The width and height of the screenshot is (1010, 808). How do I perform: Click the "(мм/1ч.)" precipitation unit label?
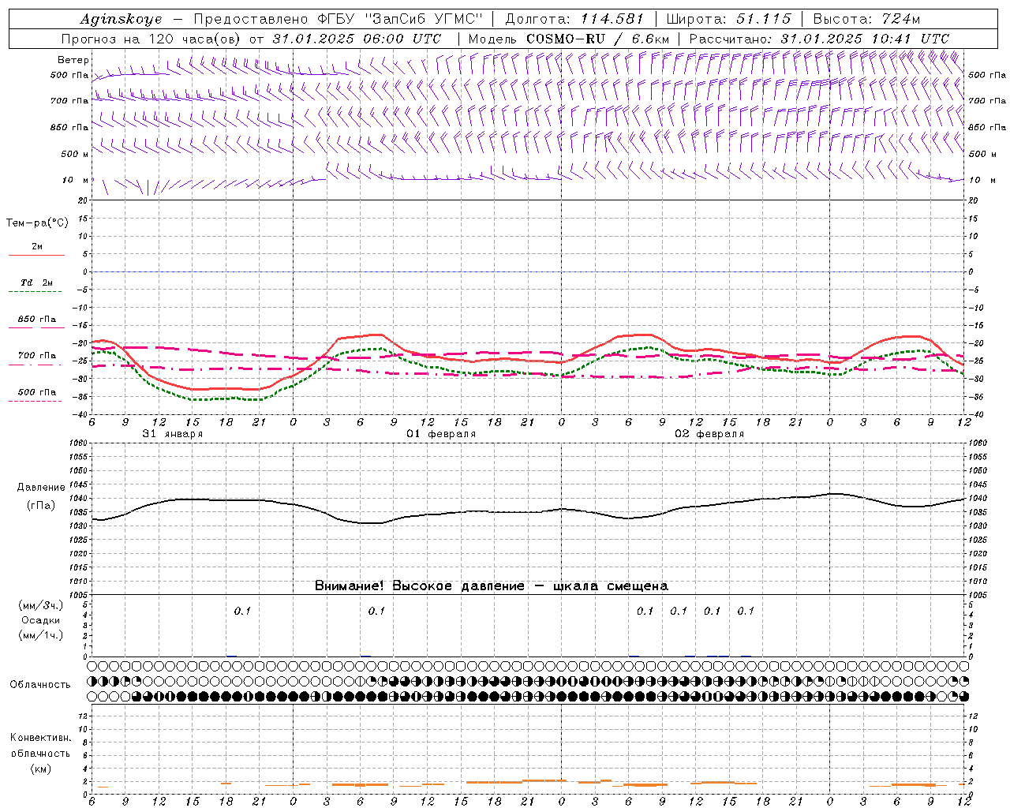(x=41, y=635)
